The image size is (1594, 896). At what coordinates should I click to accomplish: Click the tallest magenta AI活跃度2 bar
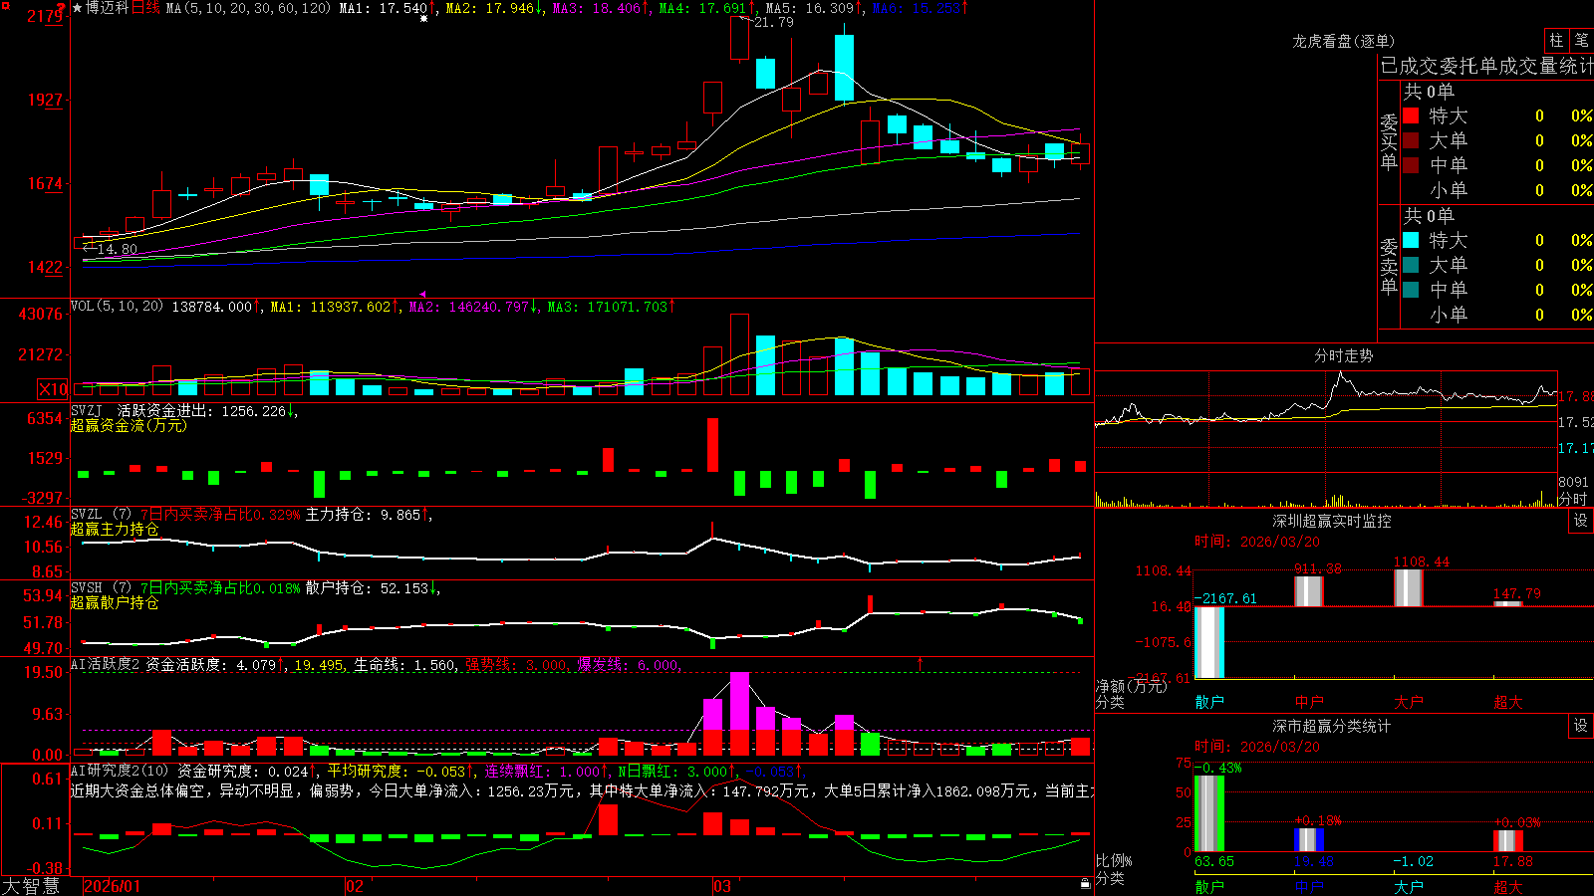click(739, 701)
